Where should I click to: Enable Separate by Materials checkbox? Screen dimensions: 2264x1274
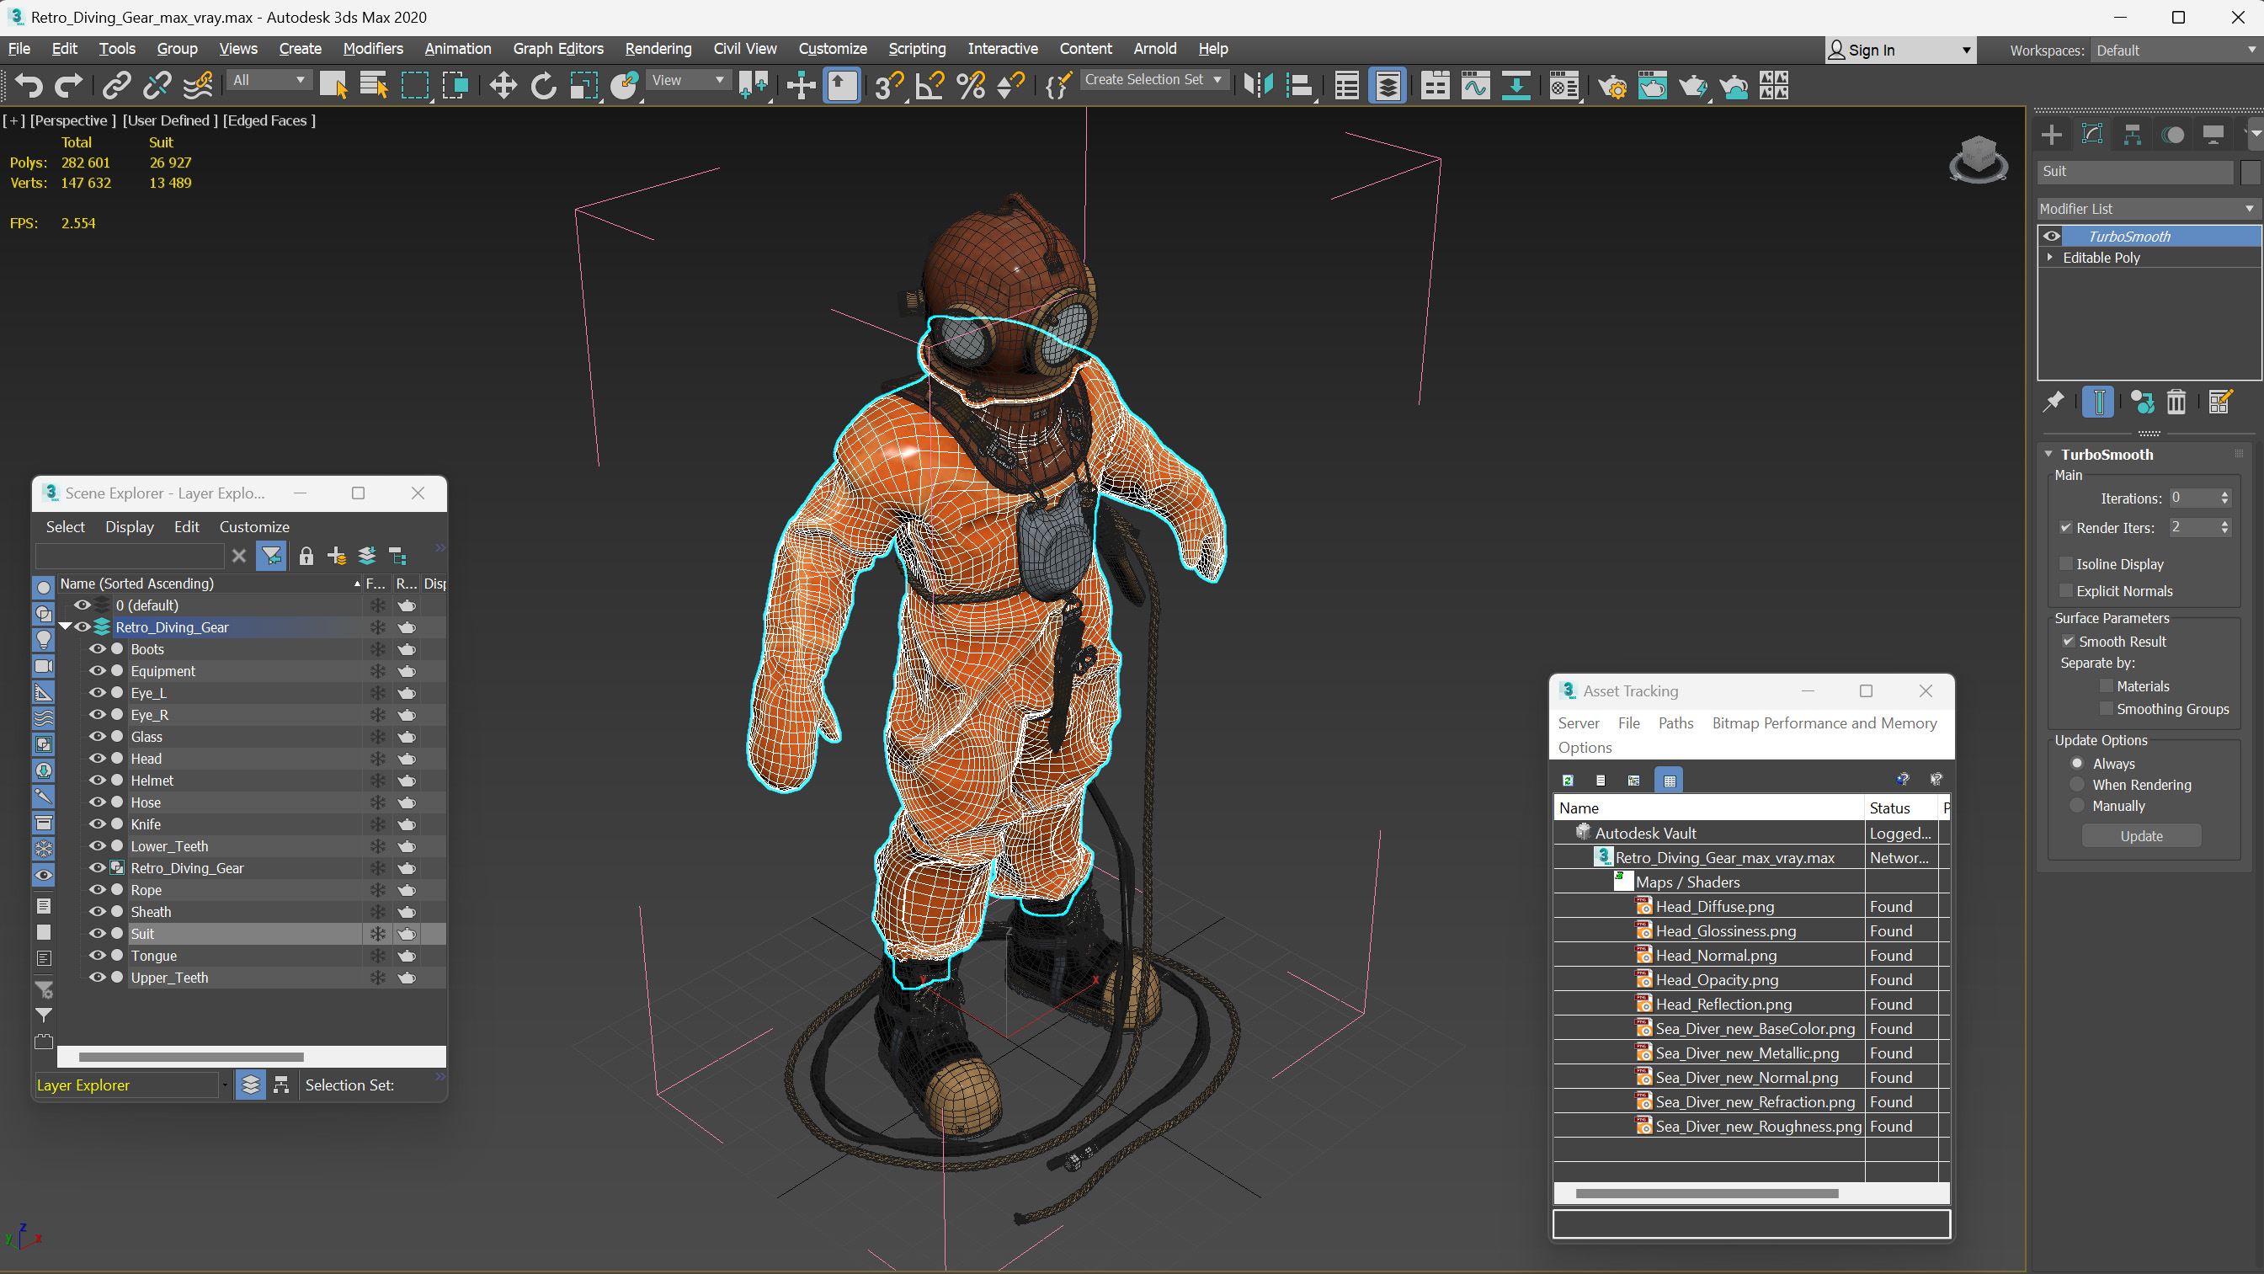click(x=2106, y=685)
